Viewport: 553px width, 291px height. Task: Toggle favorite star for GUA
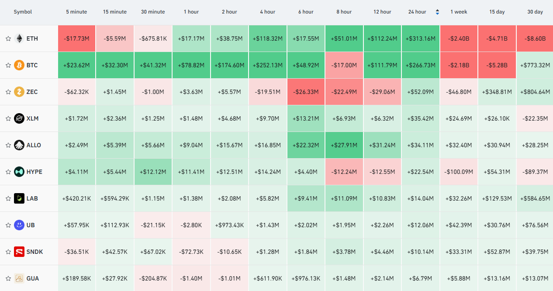pyautogui.click(x=8, y=278)
